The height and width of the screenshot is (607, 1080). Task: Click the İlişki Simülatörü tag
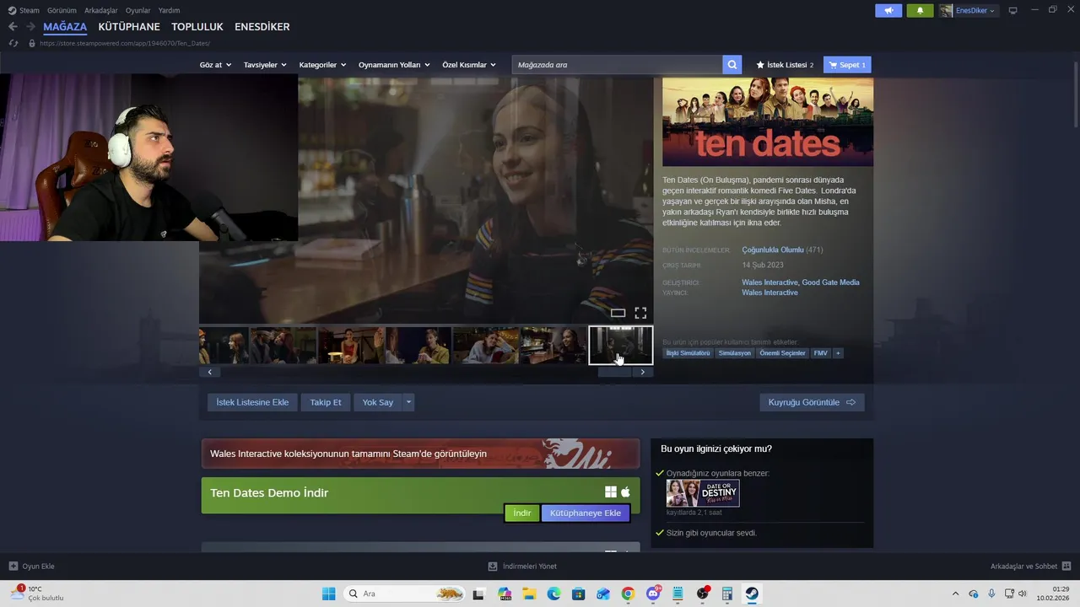point(688,353)
